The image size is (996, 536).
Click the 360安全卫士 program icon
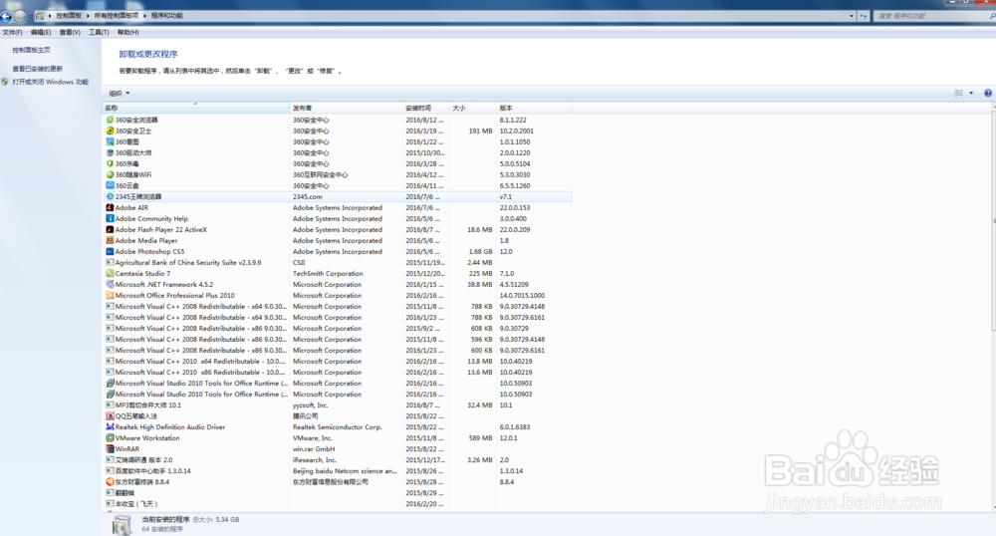coord(110,131)
